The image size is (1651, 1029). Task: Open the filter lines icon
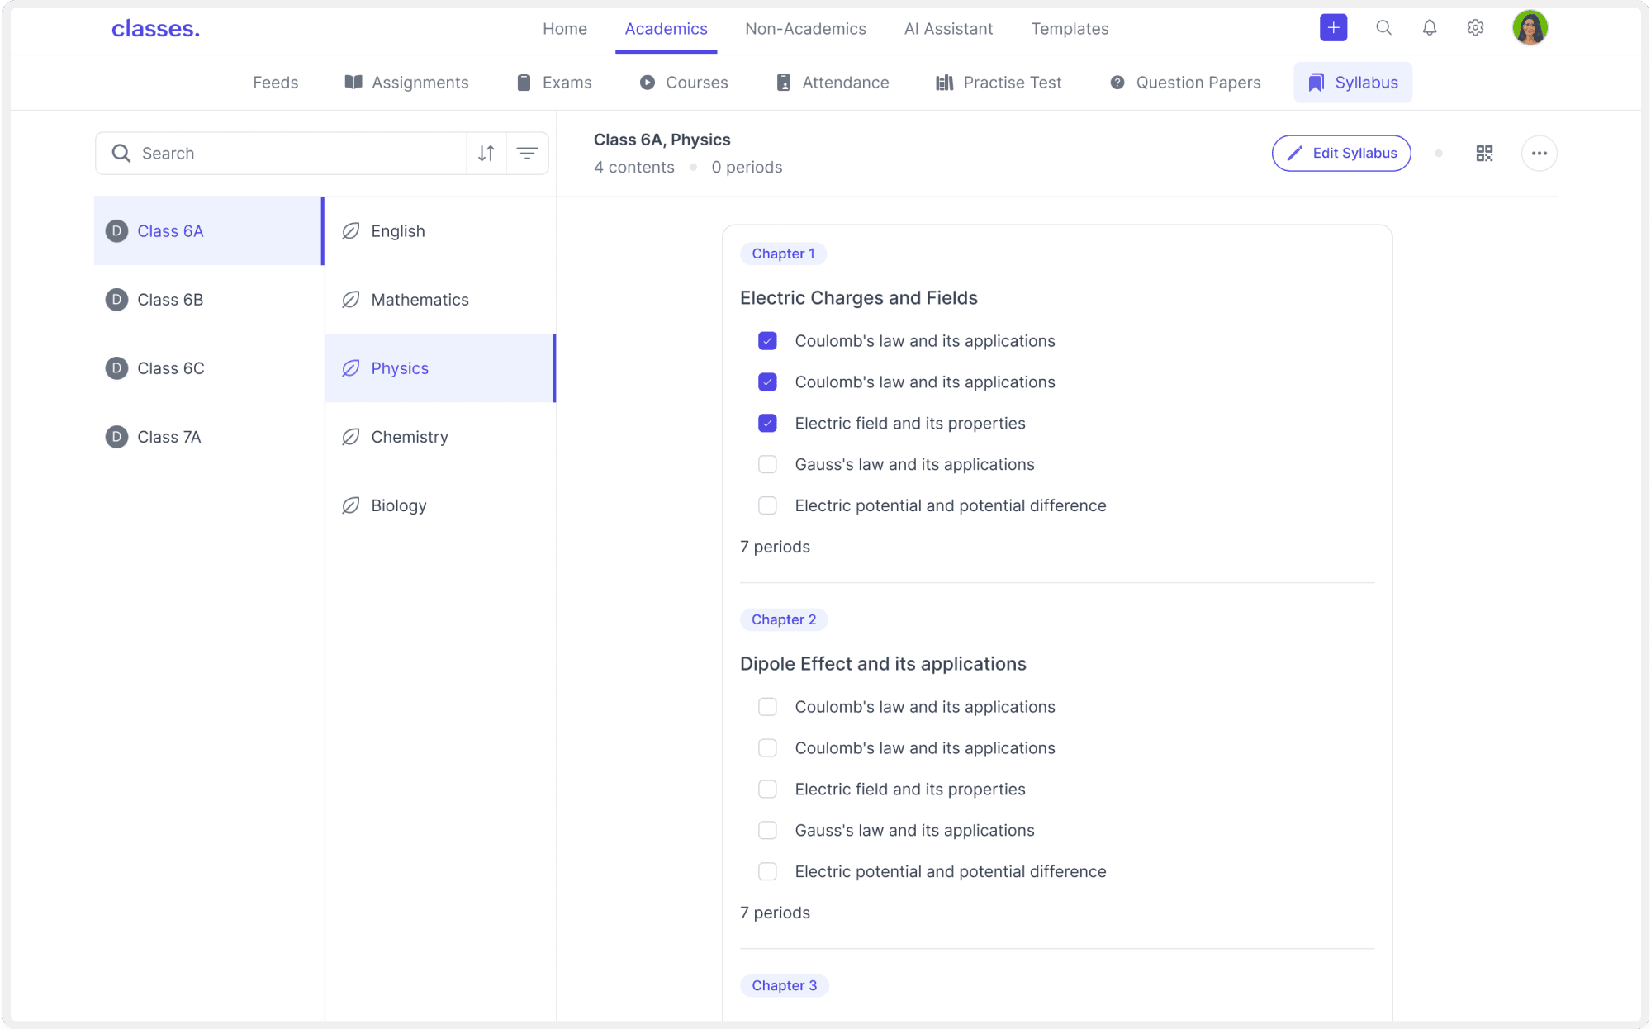pos(527,153)
